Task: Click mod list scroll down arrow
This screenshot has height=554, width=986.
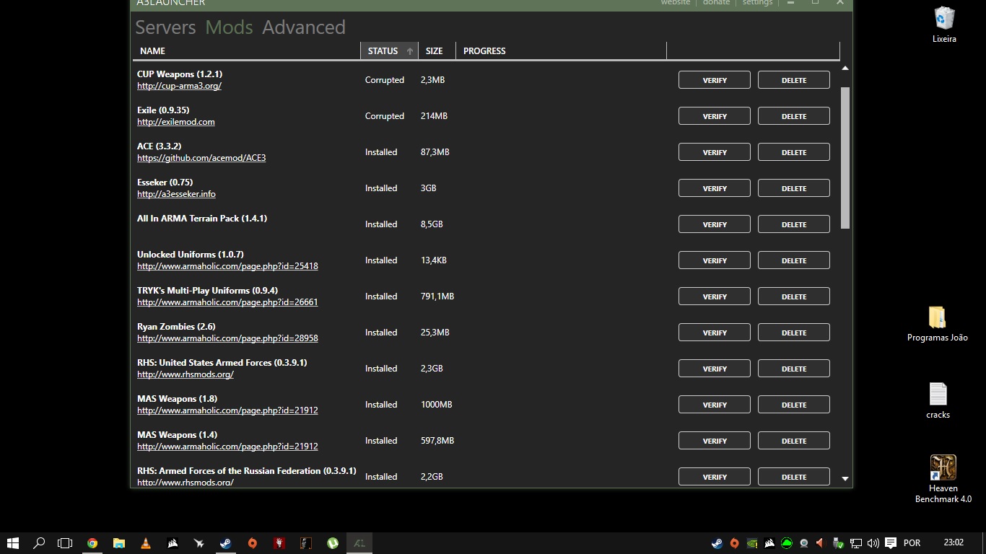Action: [x=845, y=478]
